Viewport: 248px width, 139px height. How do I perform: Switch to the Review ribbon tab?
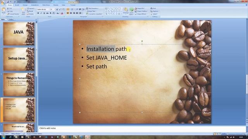pyautogui.click(x=56, y=5)
